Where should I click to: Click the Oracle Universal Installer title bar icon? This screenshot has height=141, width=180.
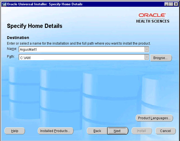pyautogui.click(x=4, y=4)
